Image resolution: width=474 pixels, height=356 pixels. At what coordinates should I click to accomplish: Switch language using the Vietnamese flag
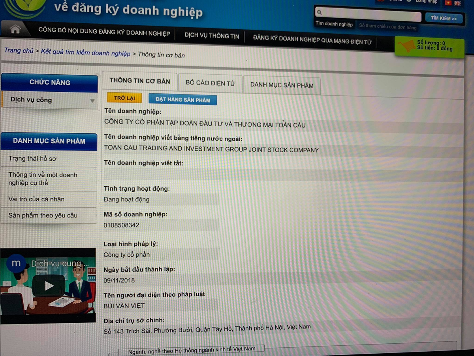(x=448, y=3)
